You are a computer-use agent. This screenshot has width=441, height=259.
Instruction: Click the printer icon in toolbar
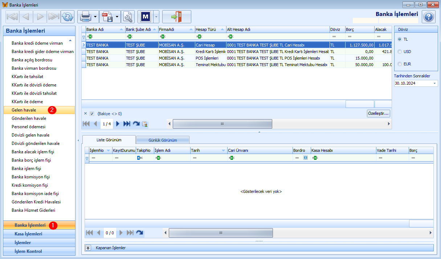[x=85, y=17]
